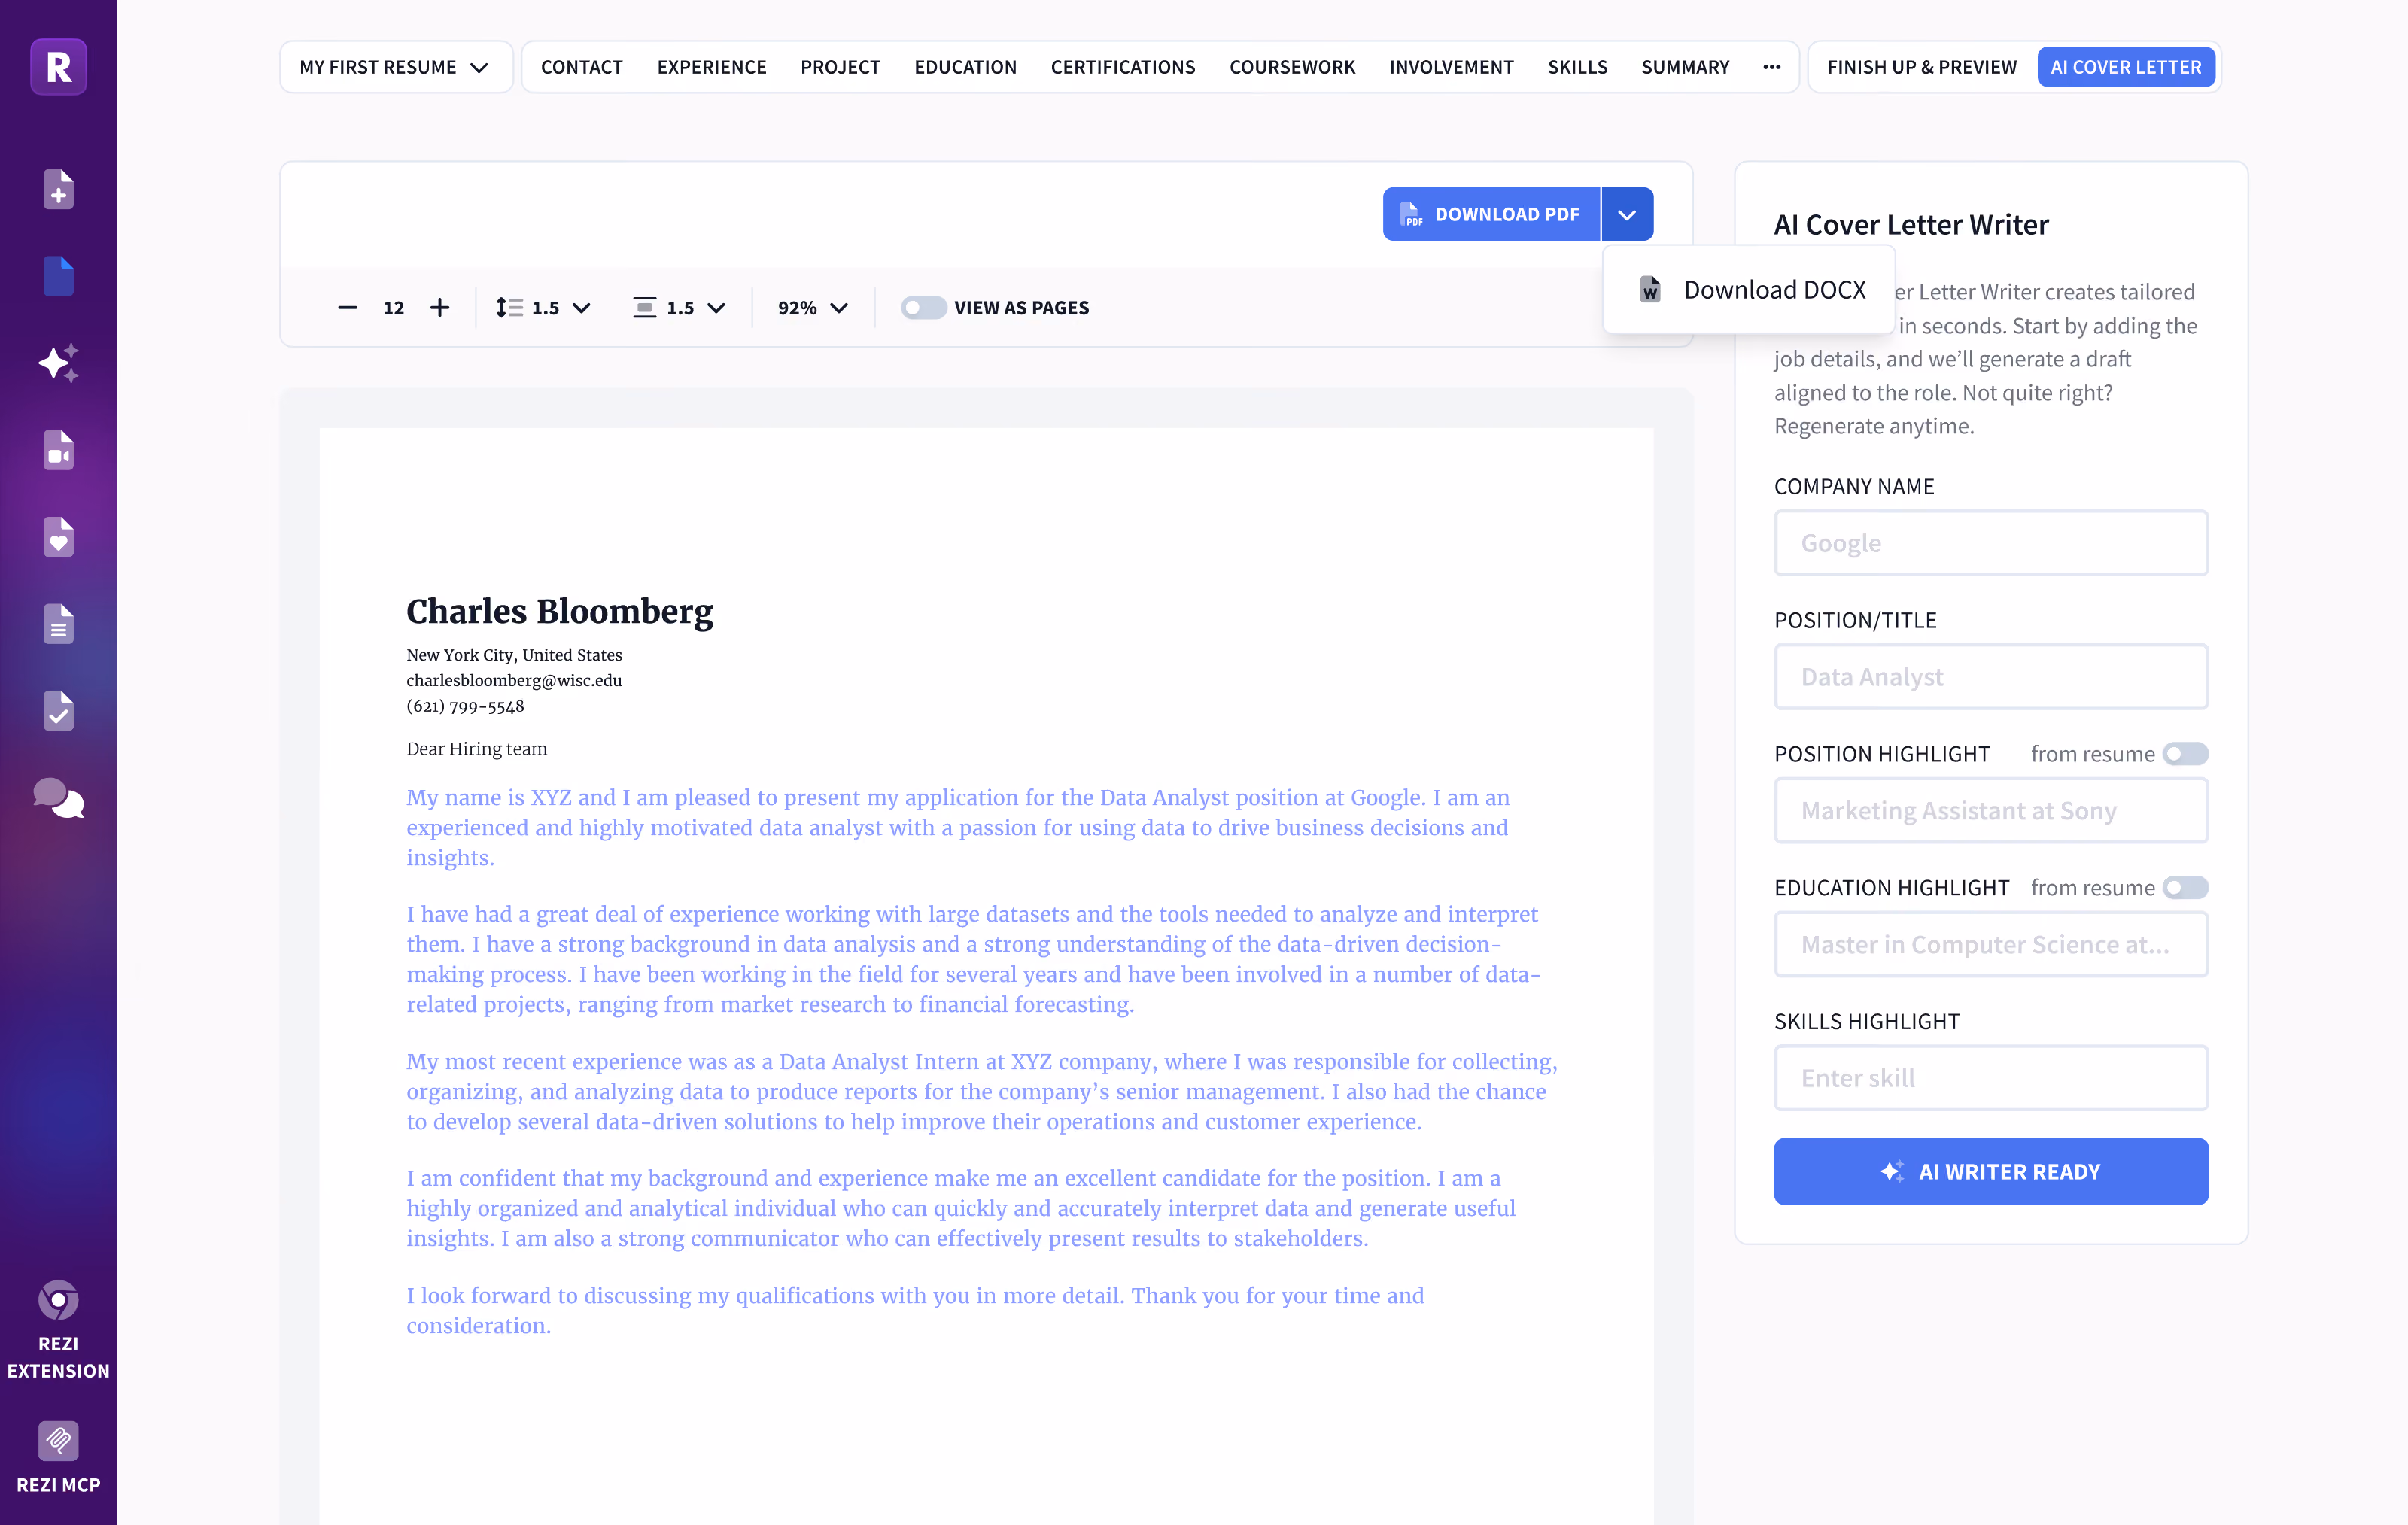
Task: Open the checkmark document sidebar icon
Action: (x=58, y=711)
